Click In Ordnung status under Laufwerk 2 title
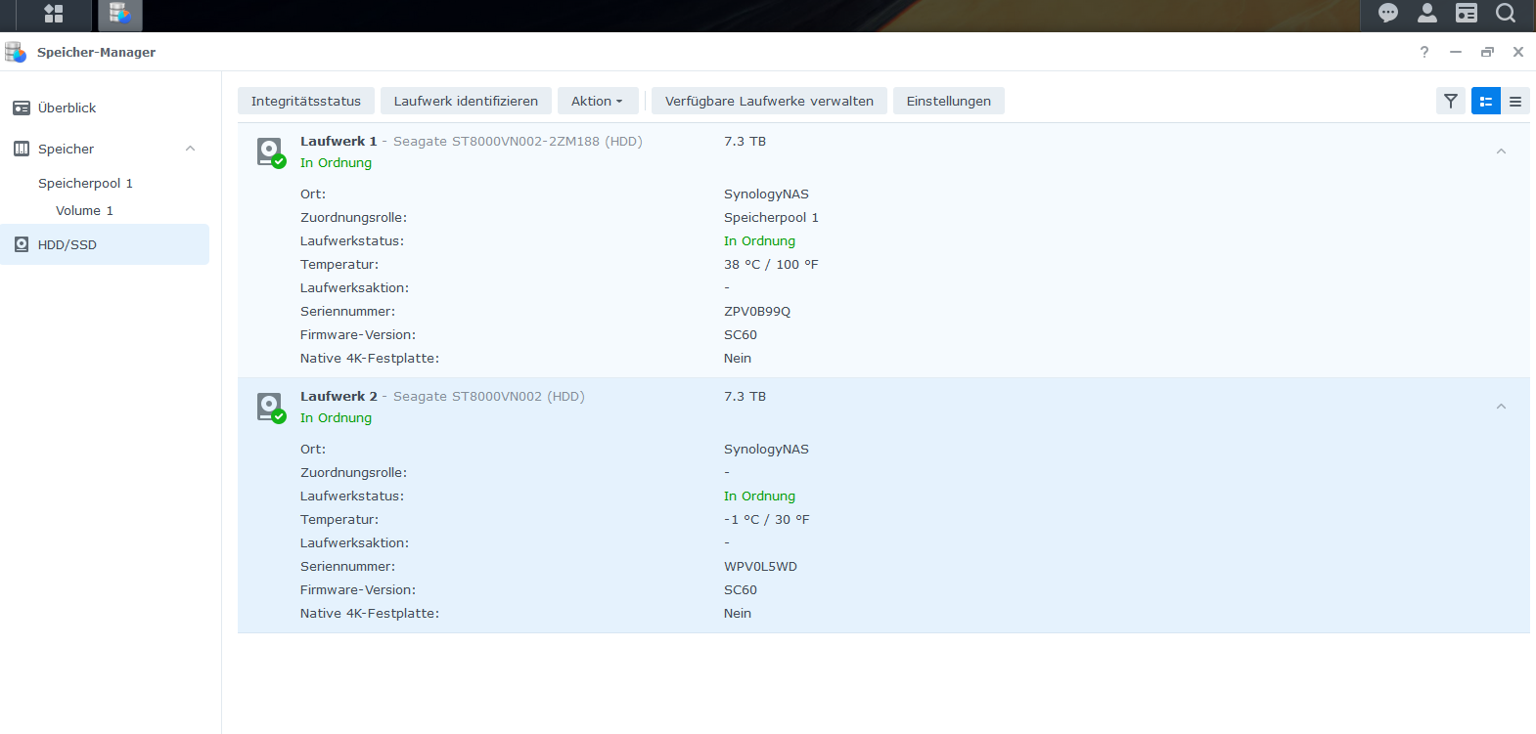Image resolution: width=1536 pixels, height=734 pixels. (x=336, y=417)
